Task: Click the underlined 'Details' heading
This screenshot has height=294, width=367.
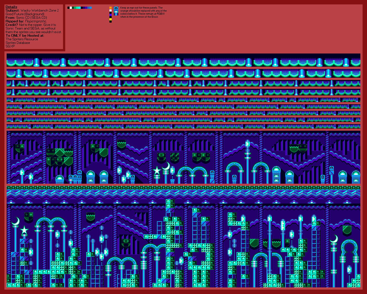Action: coord(11,7)
